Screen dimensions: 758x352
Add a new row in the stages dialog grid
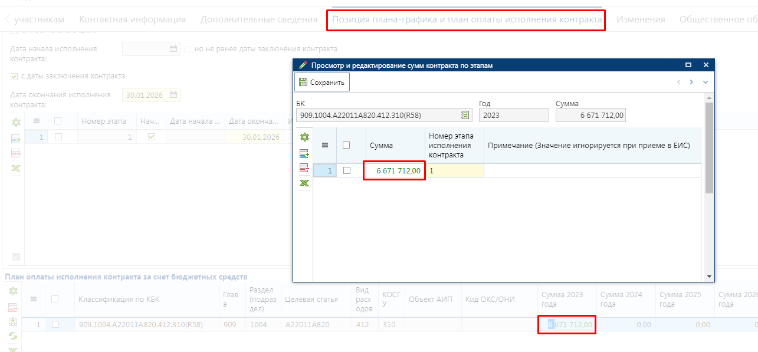[x=304, y=153]
